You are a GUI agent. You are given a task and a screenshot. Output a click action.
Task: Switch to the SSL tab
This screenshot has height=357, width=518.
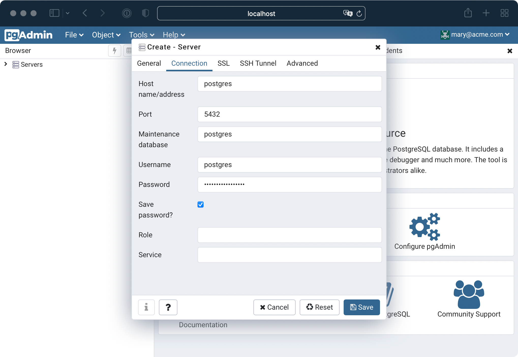click(x=224, y=63)
